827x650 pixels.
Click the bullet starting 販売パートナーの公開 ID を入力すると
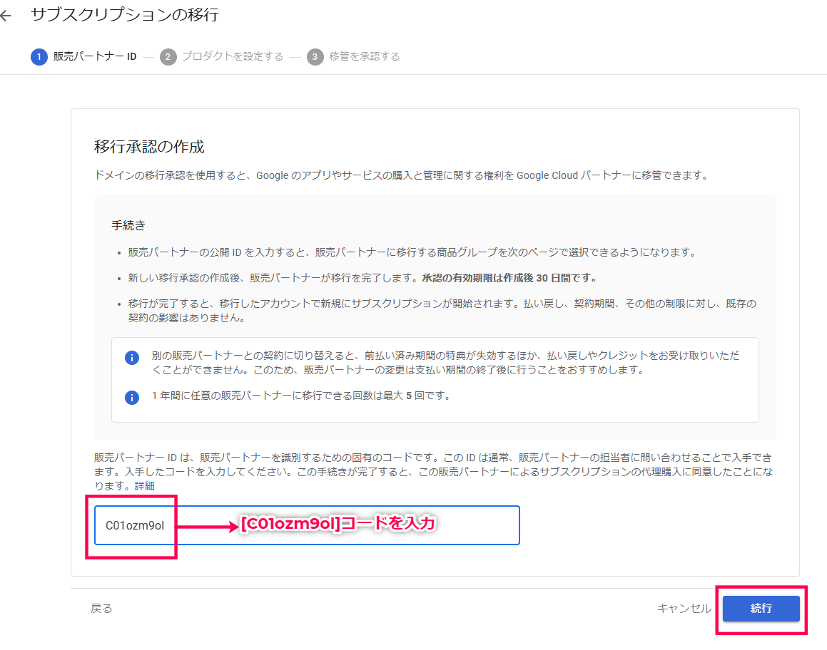coord(412,252)
